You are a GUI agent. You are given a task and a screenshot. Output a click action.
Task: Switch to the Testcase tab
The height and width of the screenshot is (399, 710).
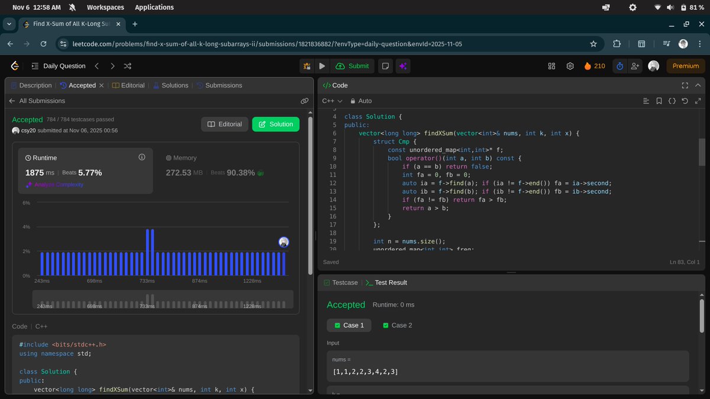pyautogui.click(x=340, y=283)
